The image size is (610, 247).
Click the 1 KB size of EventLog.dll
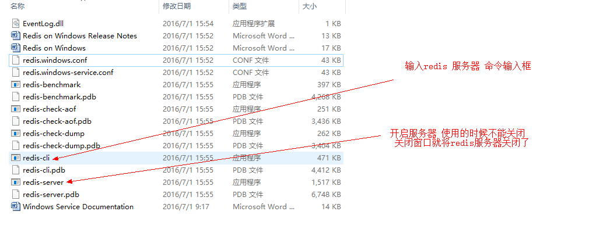(334, 24)
